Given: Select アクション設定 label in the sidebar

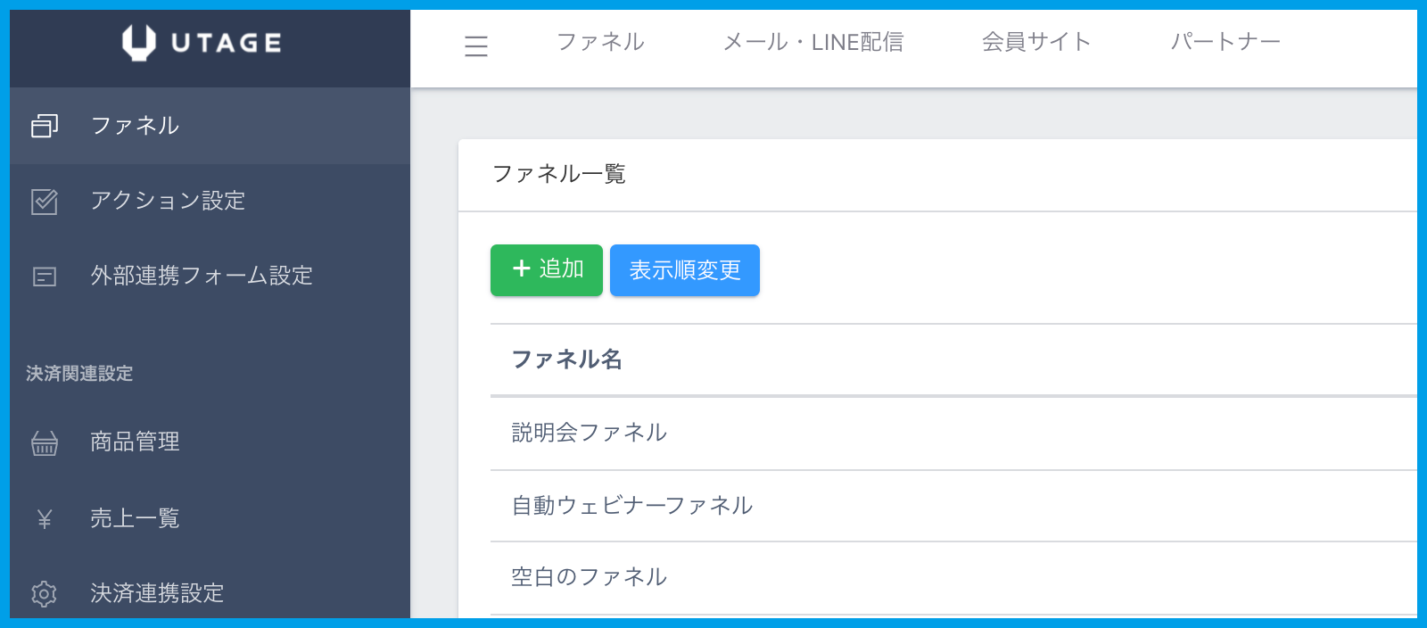Looking at the screenshot, I should coord(168,201).
